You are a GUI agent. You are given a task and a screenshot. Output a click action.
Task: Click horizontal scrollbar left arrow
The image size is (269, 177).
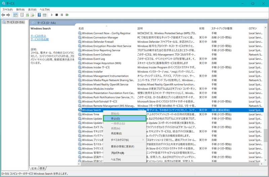[79, 164]
